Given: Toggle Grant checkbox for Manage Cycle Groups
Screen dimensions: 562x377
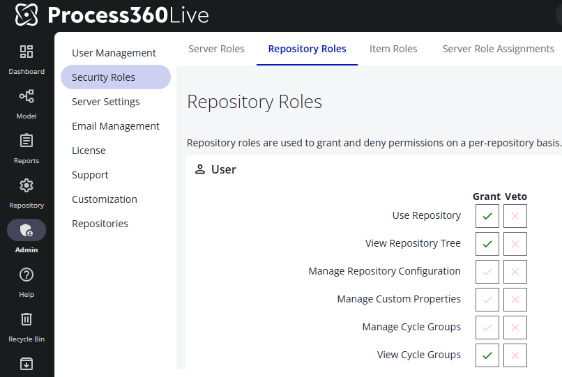Looking at the screenshot, I should (487, 328).
